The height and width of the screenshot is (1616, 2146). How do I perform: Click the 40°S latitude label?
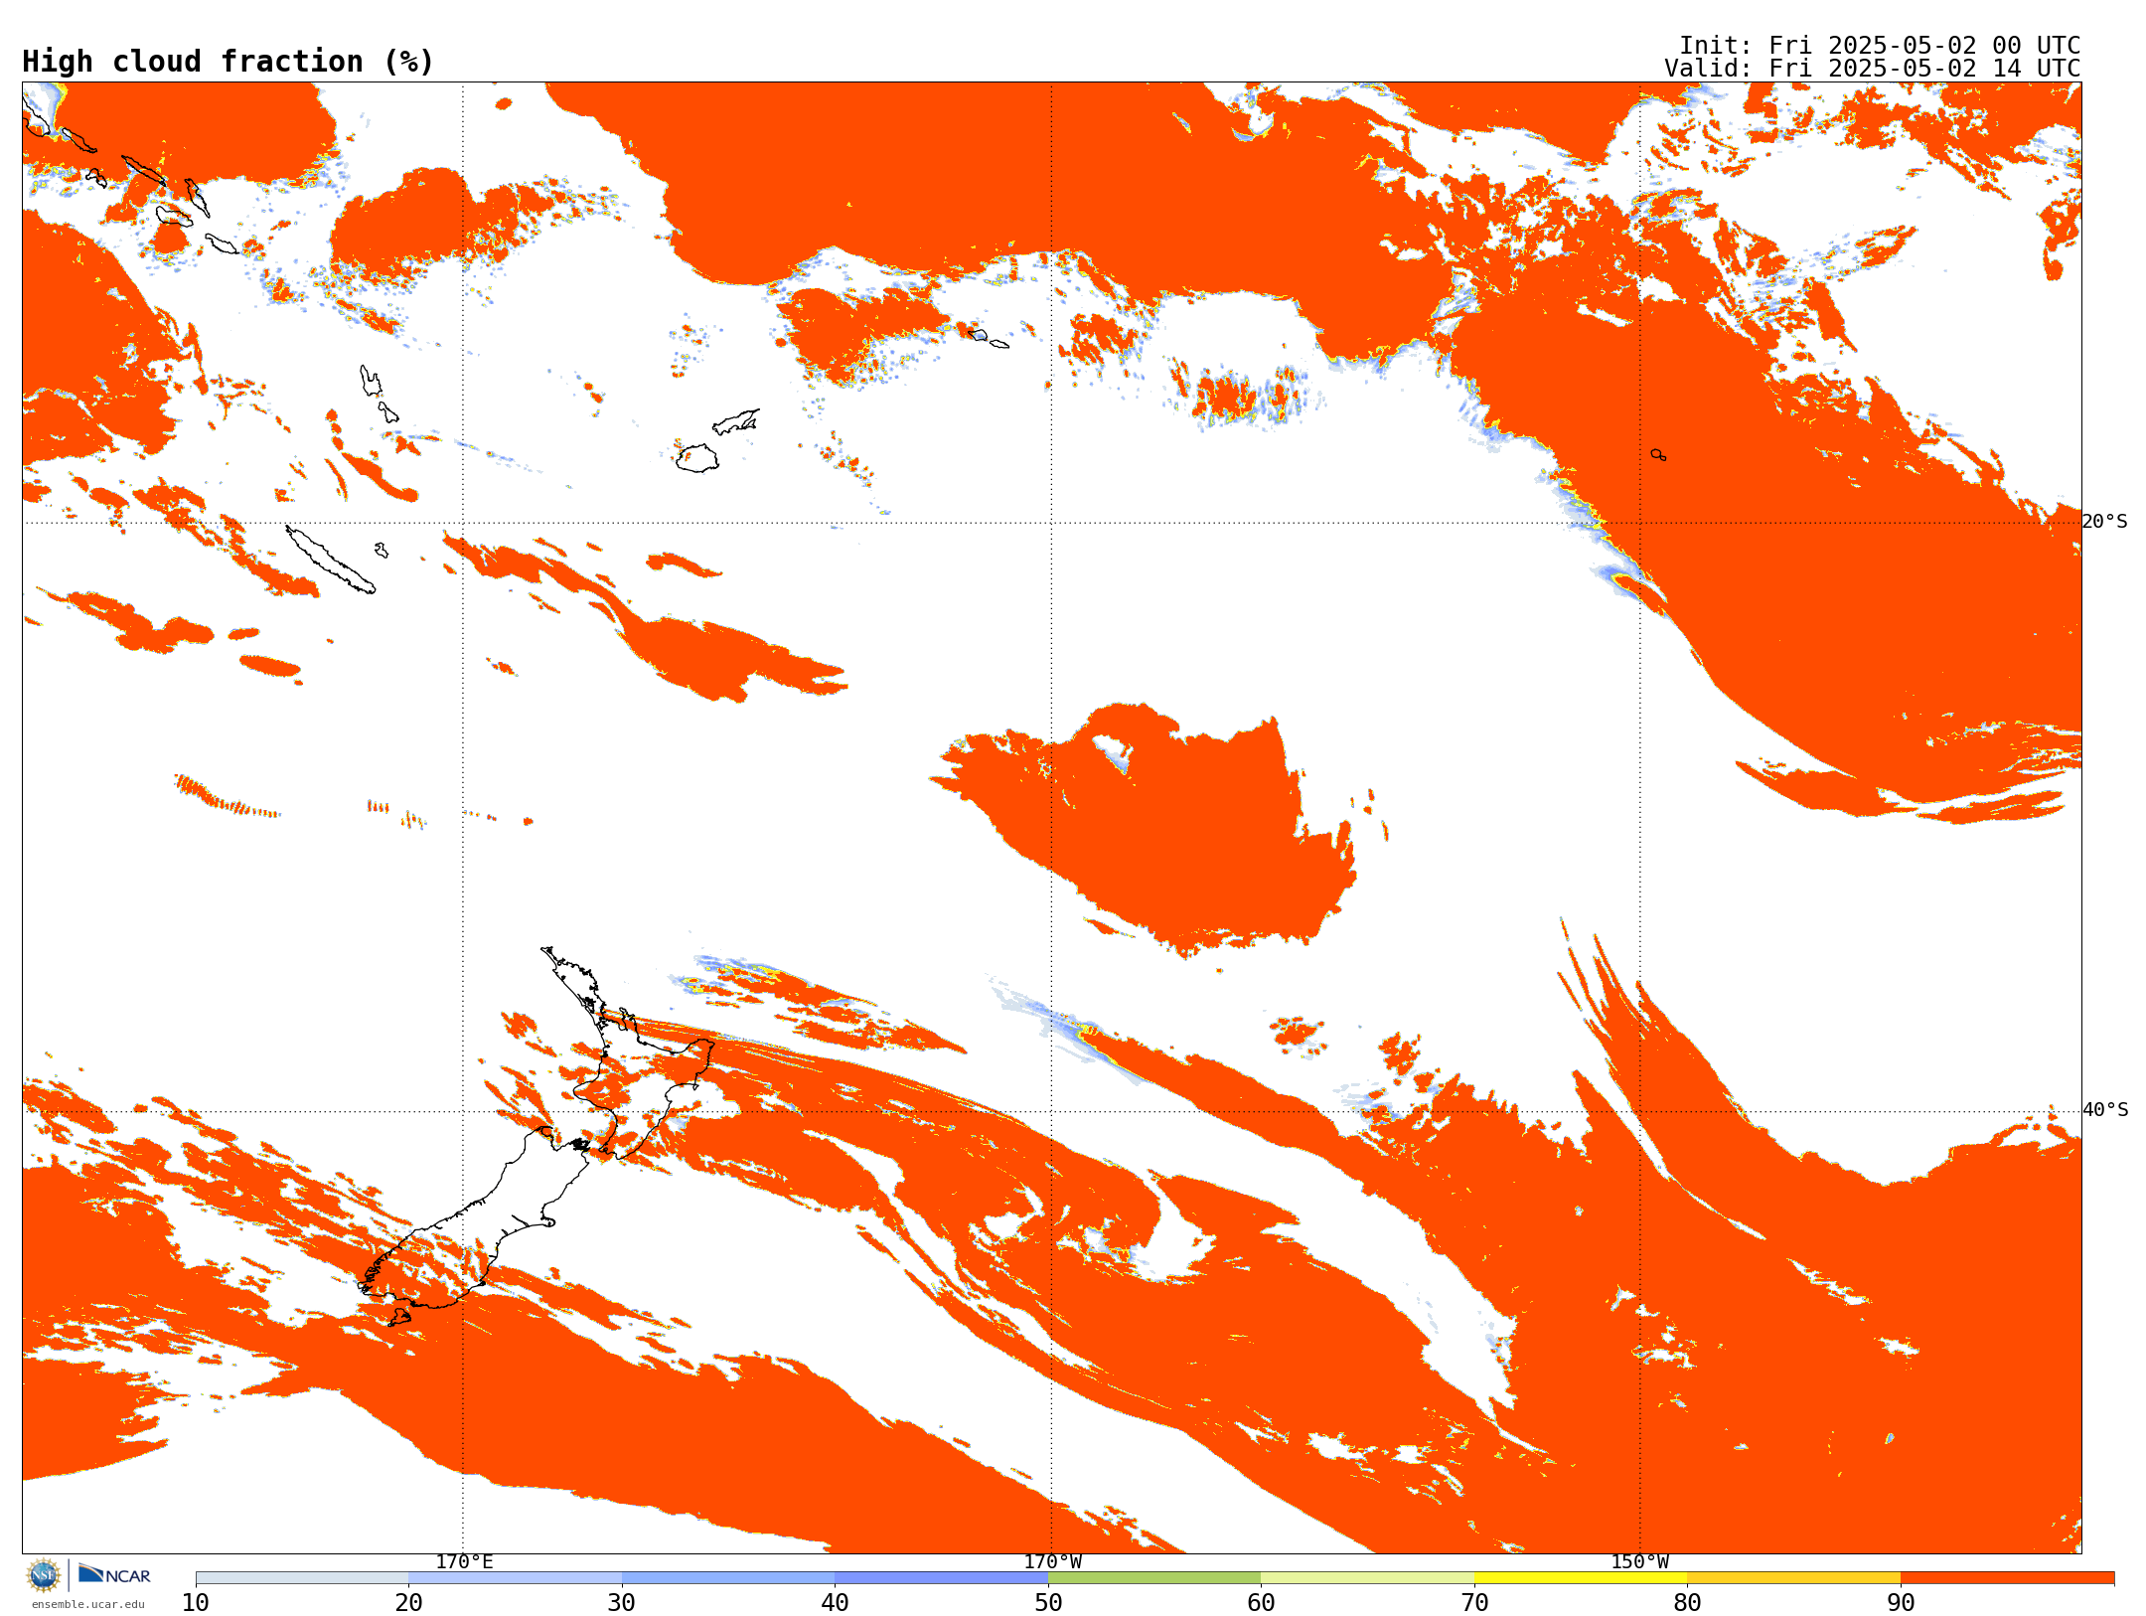[x=2105, y=1110]
